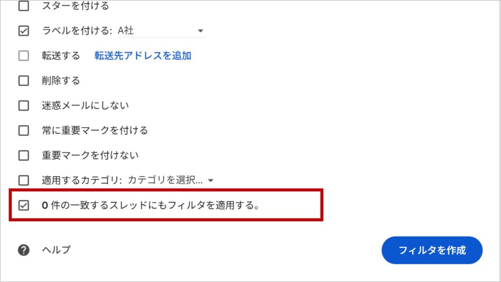The width and height of the screenshot is (501, 282).
Task: Enable the スターを付ける checkbox
Action: (23, 6)
